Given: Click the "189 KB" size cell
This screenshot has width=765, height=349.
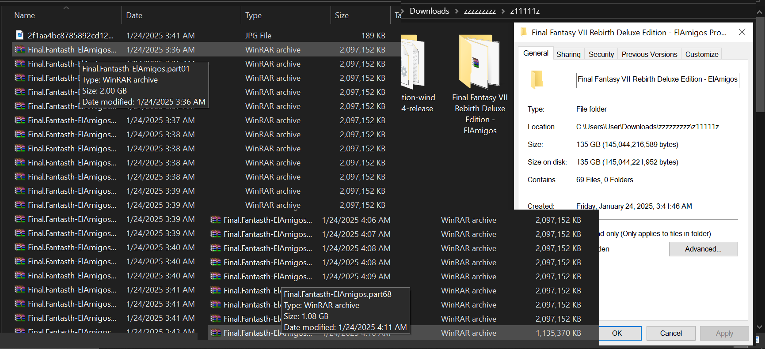Looking at the screenshot, I should point(373,35).
